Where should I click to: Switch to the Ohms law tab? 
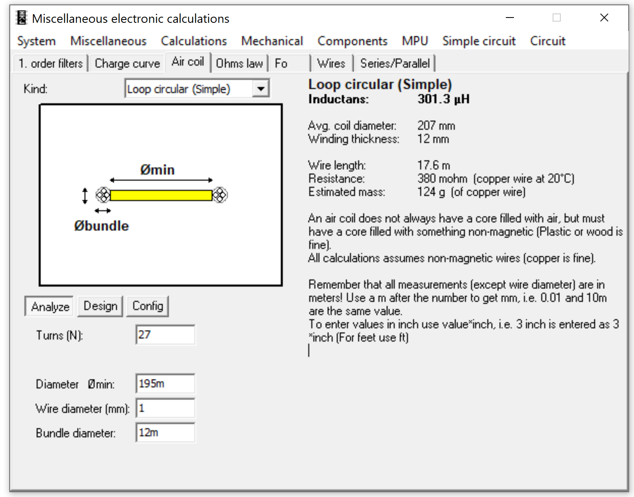tap(239, 64)
